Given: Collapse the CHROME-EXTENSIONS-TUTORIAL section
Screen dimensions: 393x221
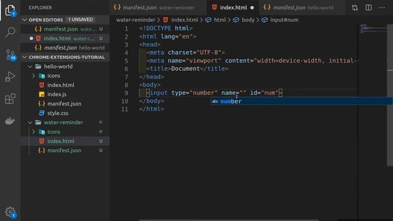Looking at the screenshot, I should pos(25,57).
